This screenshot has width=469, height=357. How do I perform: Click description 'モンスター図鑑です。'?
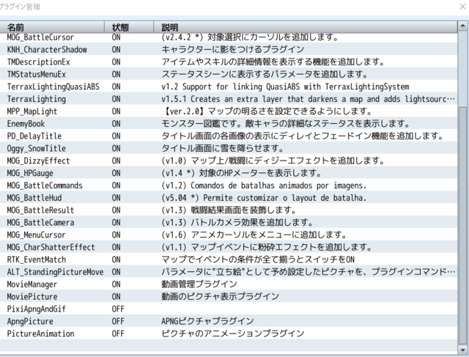202,124
